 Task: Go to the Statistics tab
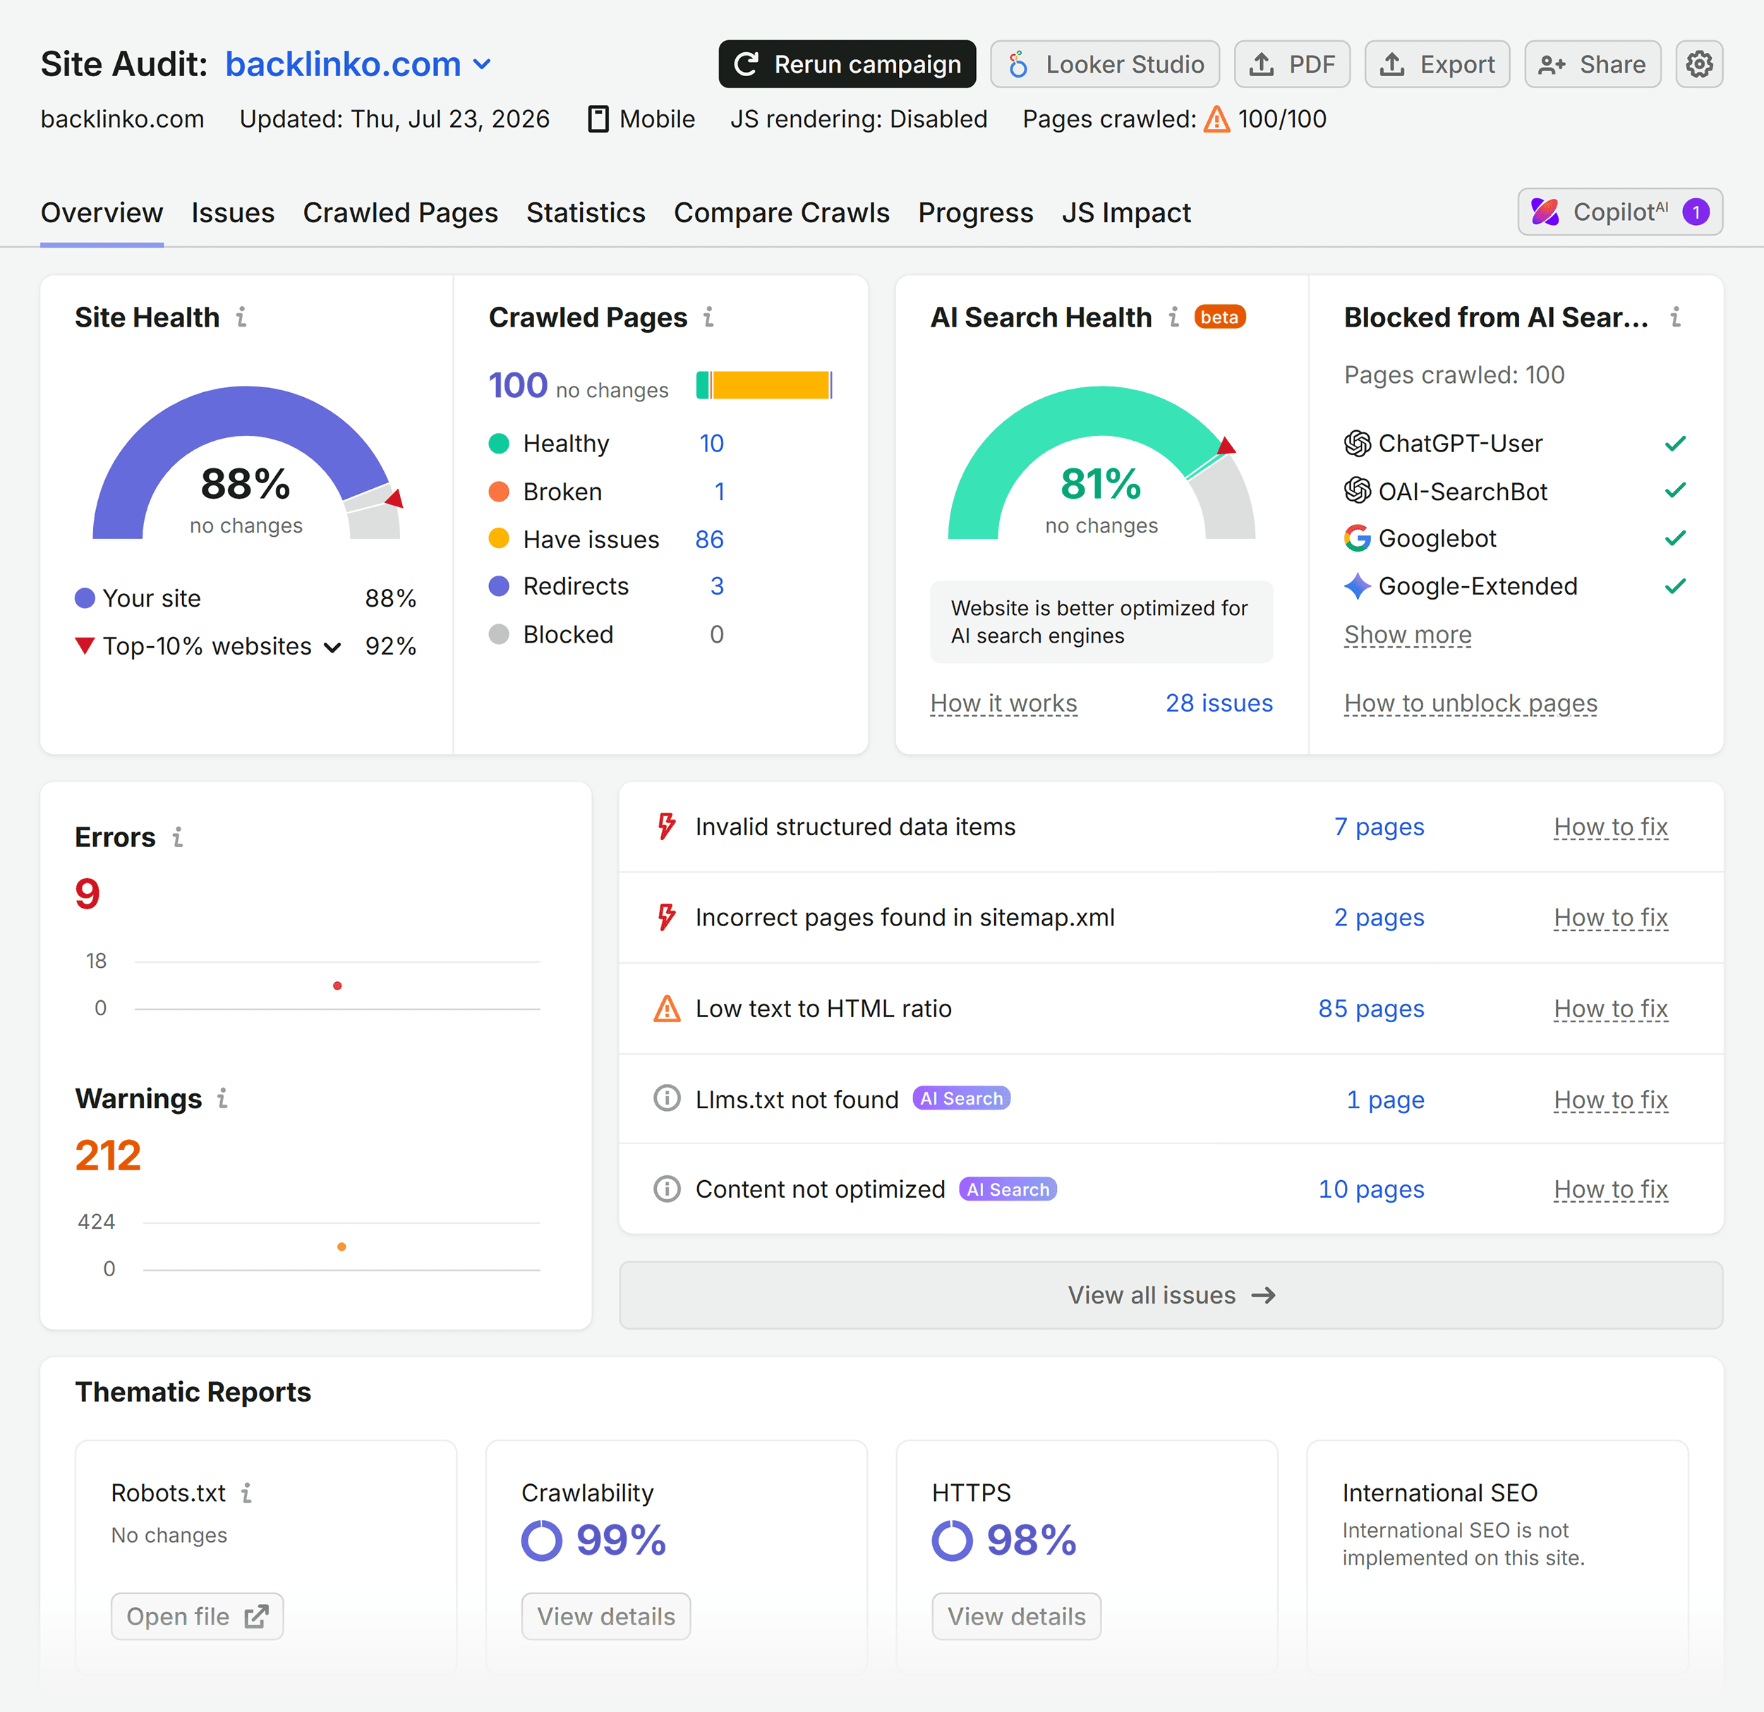click(x=586, y=212)
